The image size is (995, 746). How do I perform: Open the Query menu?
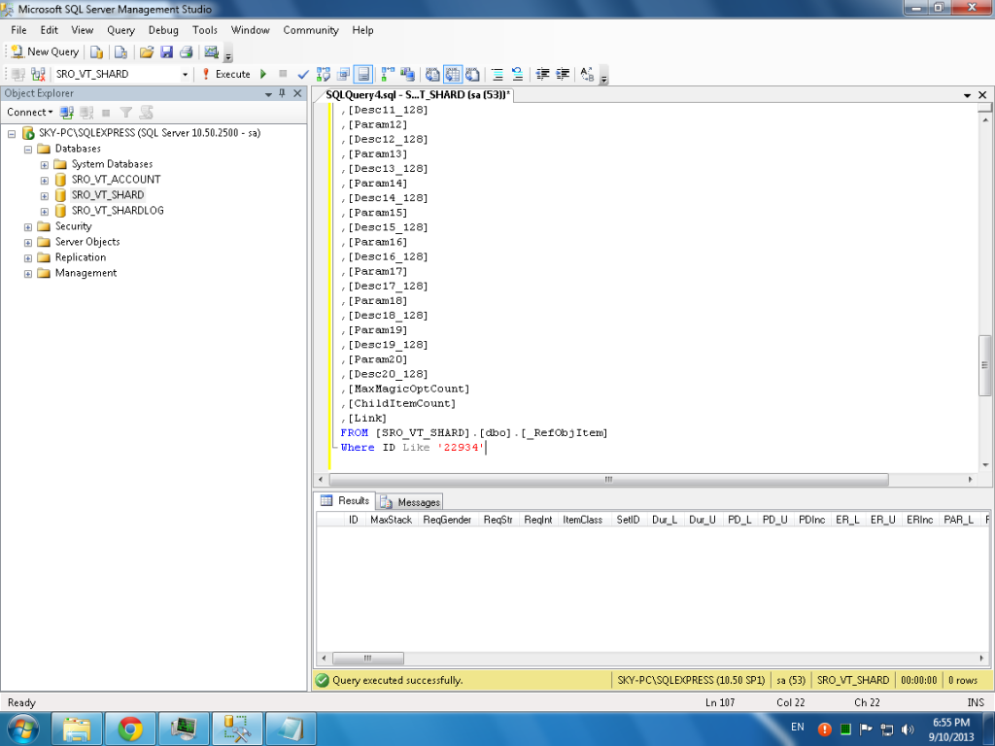click(120, 30)
